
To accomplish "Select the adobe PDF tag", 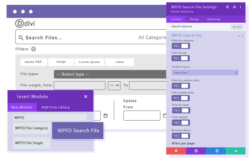I will [34, 62].
